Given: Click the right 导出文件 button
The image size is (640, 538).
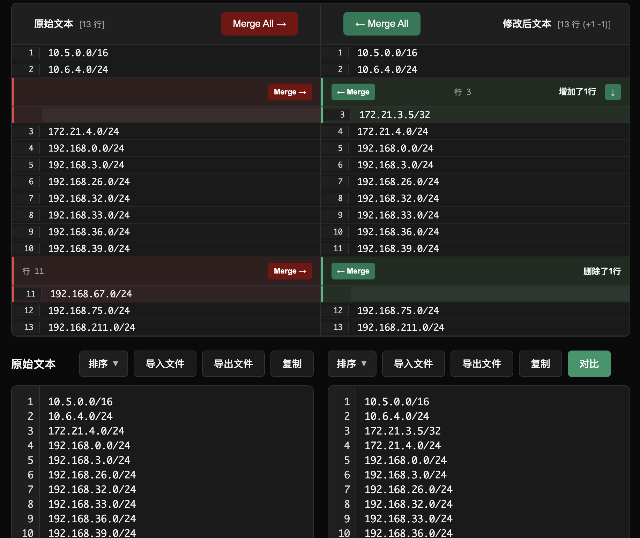Looking at the screenshot, I should pos(482,364).
